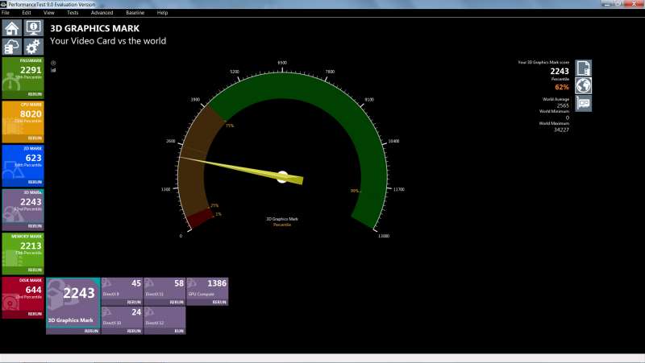Click the video card comparison icon
This screenshot has height=363, width=645.
point(584,103)
